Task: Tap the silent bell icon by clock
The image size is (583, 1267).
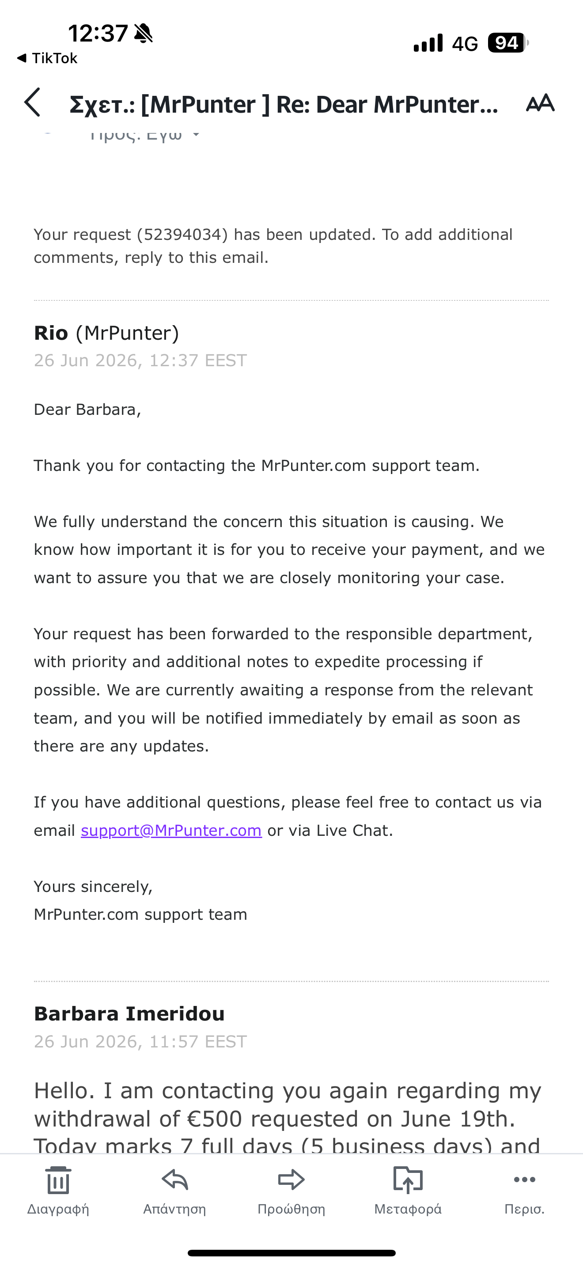Action: [144, 33]
